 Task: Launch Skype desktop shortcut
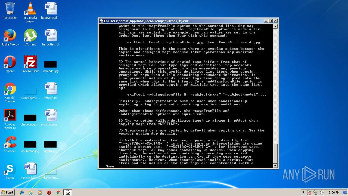10,171
